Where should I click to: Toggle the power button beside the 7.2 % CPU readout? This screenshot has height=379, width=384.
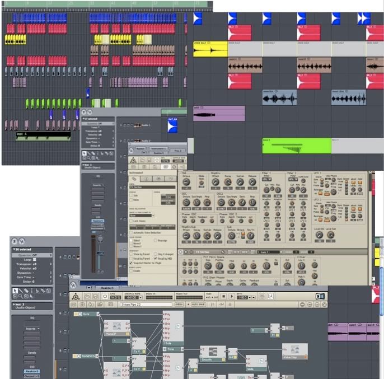pos(157,161)
